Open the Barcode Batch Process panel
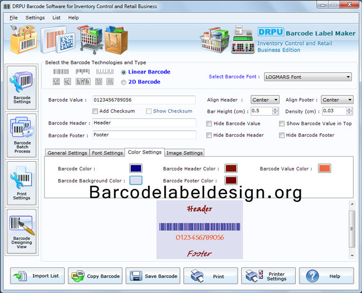The width and height of the screenshot is (362, 293). point(22,136)
